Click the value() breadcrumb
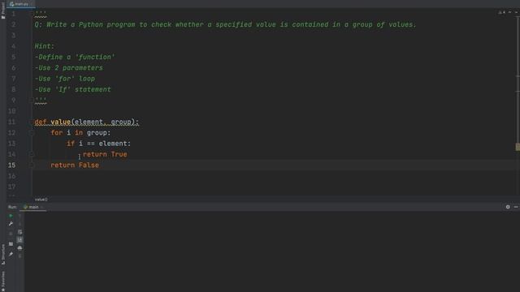Viewport: 520px width, 292px height. [x=41, y=200]
